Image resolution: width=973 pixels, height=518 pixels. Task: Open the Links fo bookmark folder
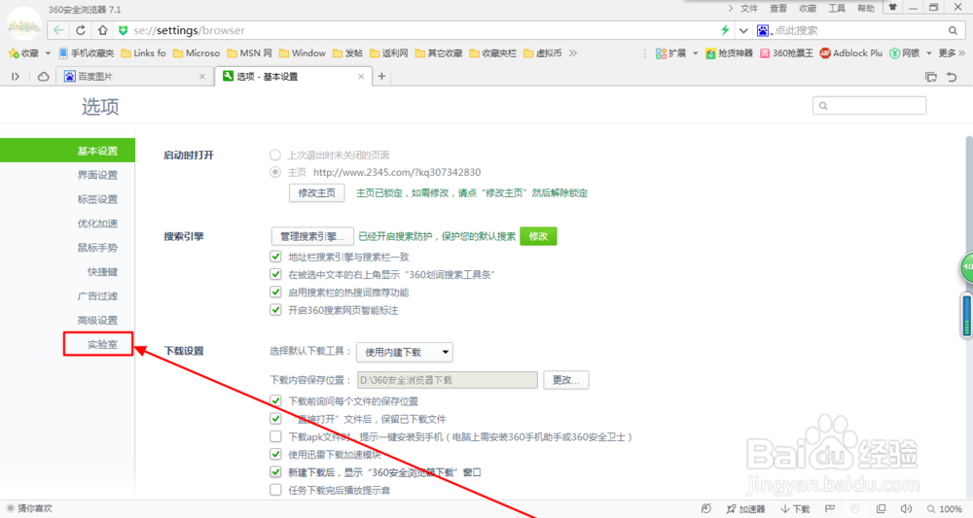click(x=143, y=53)
